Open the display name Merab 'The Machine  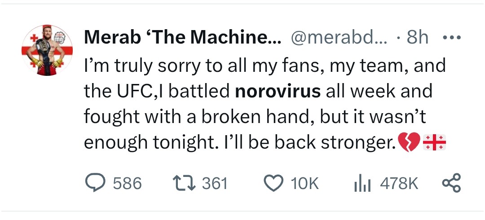(x=183, y=39)
